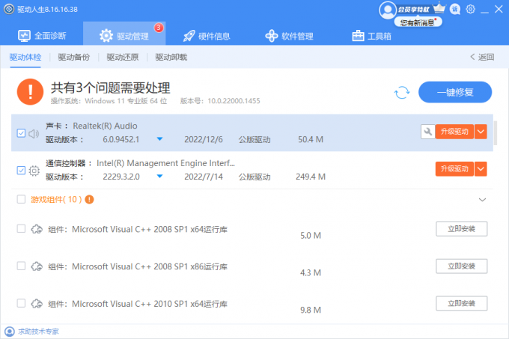Image resolution: width=509 pixels, height=339 pixels.
Task: Switch to 软件管理 tab
Action: click(289, 36)
